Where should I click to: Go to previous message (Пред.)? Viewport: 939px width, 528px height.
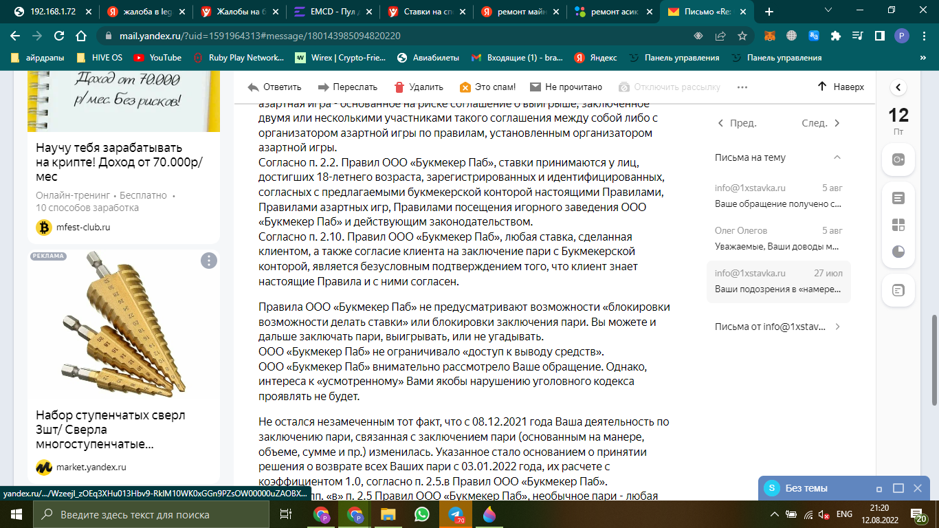coord(737,123)
